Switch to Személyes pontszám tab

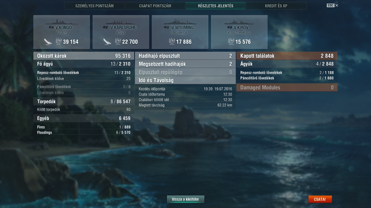click(95, 6)
